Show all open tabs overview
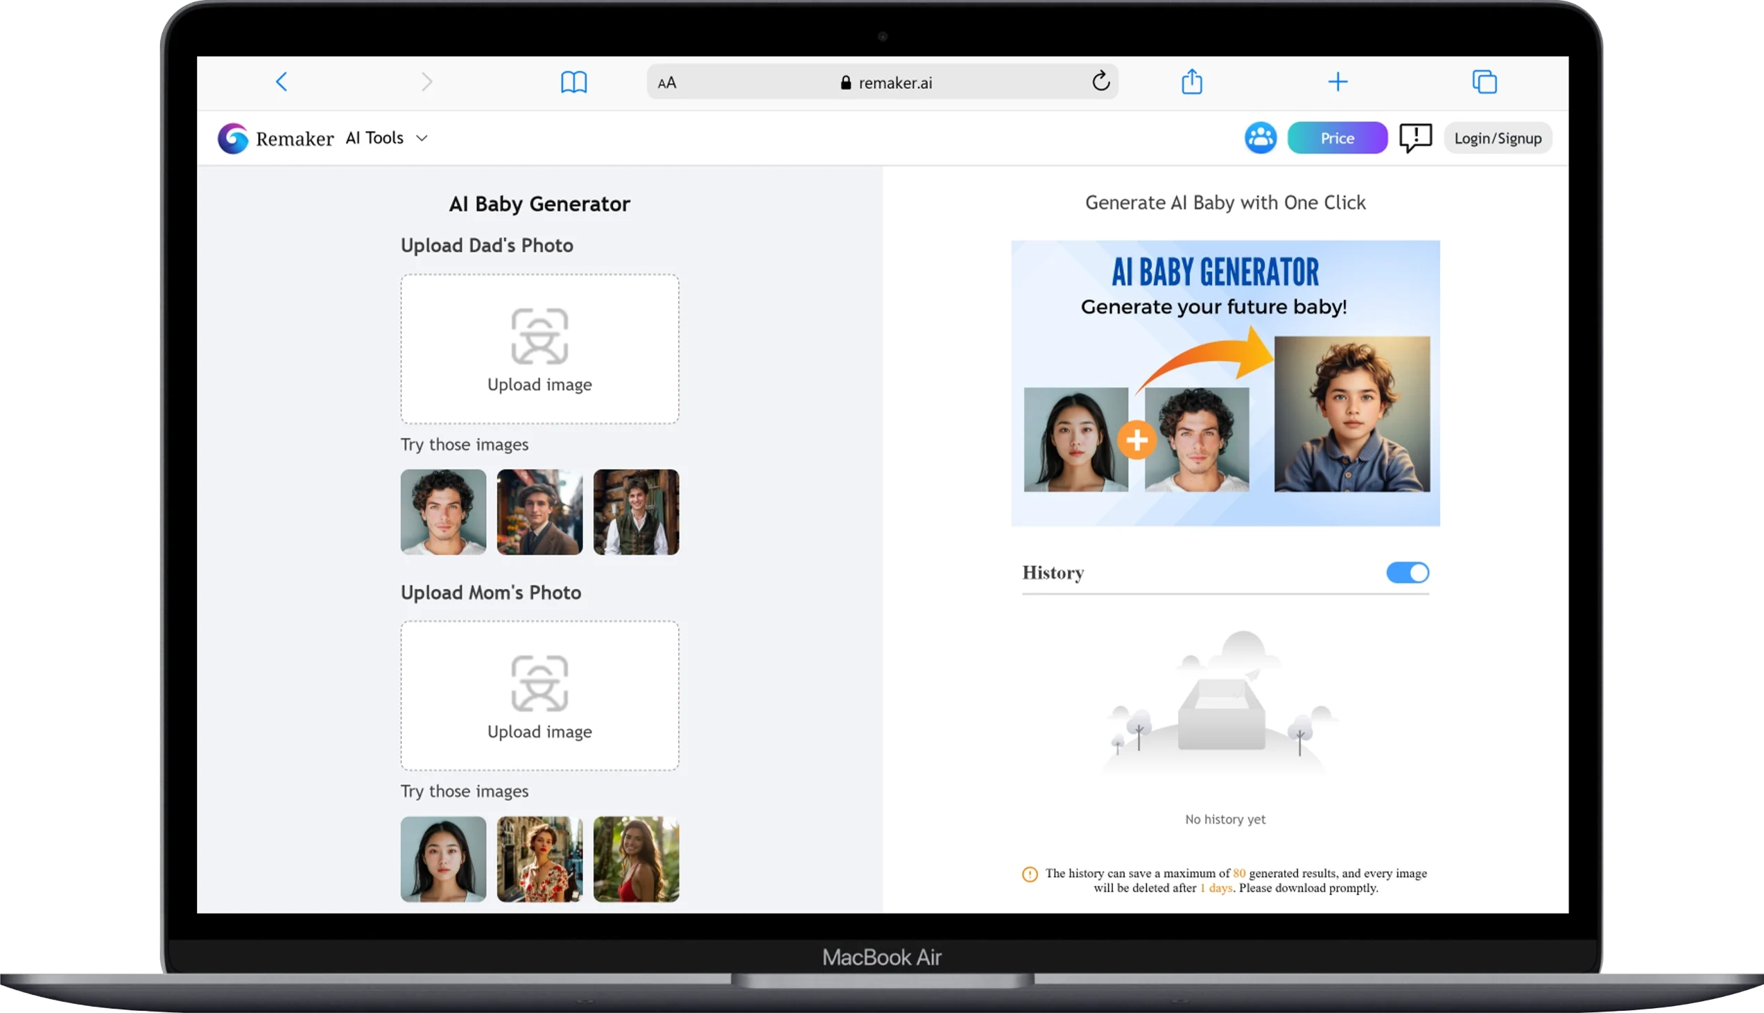The width and height of the screenshot is (1764, 1013). click(1484, 82)
